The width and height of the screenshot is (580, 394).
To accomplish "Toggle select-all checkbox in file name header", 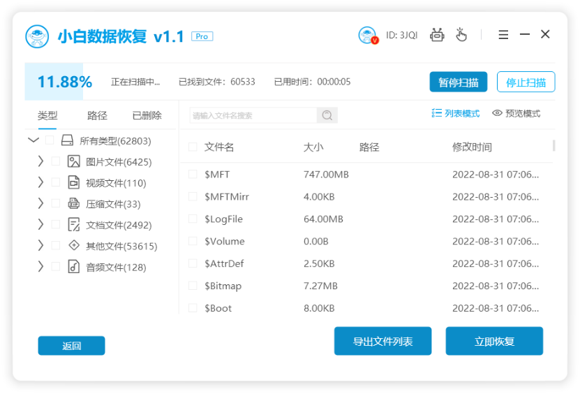I will pyautogui.click(x=192, y=147).
